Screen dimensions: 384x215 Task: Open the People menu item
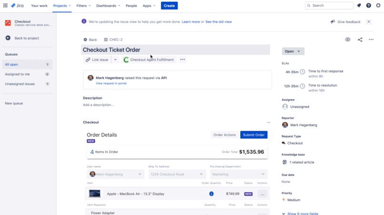pos(131,6)
